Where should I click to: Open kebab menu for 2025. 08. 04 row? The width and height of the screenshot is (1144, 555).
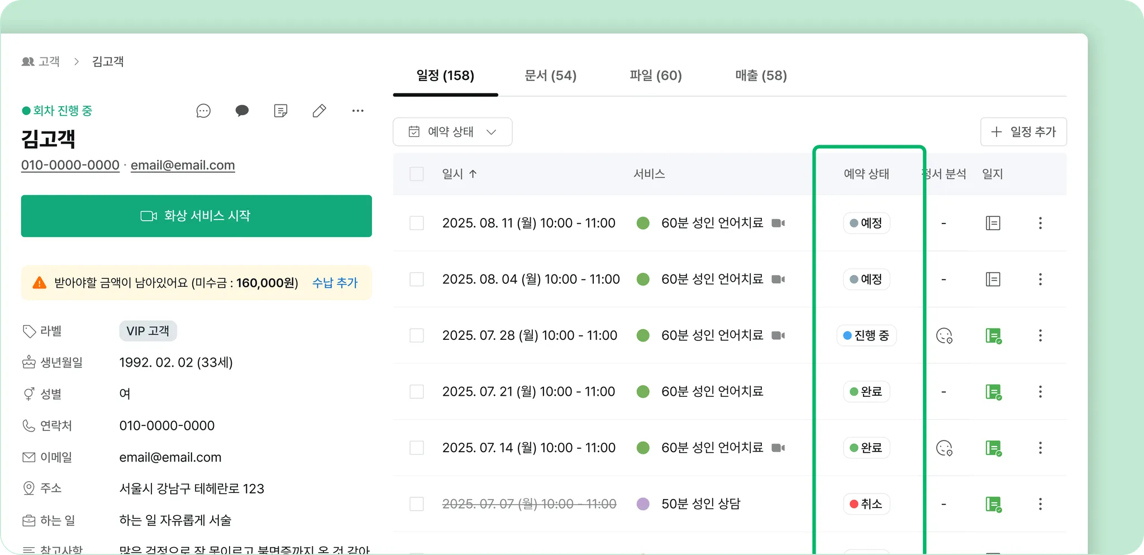(1040, 279)
